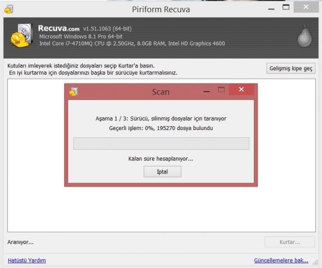Viewport: 322px width, 268px height.
Task: Click the Recuva.com title text
Action: tap(59, 28)
